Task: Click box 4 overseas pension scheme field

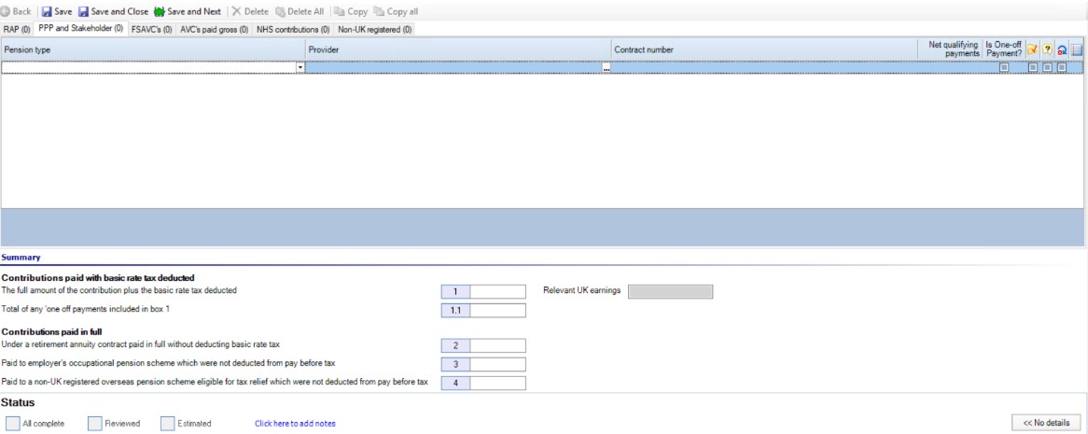Action: (x=497, y=384)
